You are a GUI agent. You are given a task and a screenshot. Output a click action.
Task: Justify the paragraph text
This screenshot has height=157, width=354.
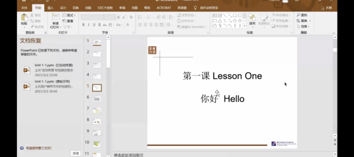[x=156, y=25]
